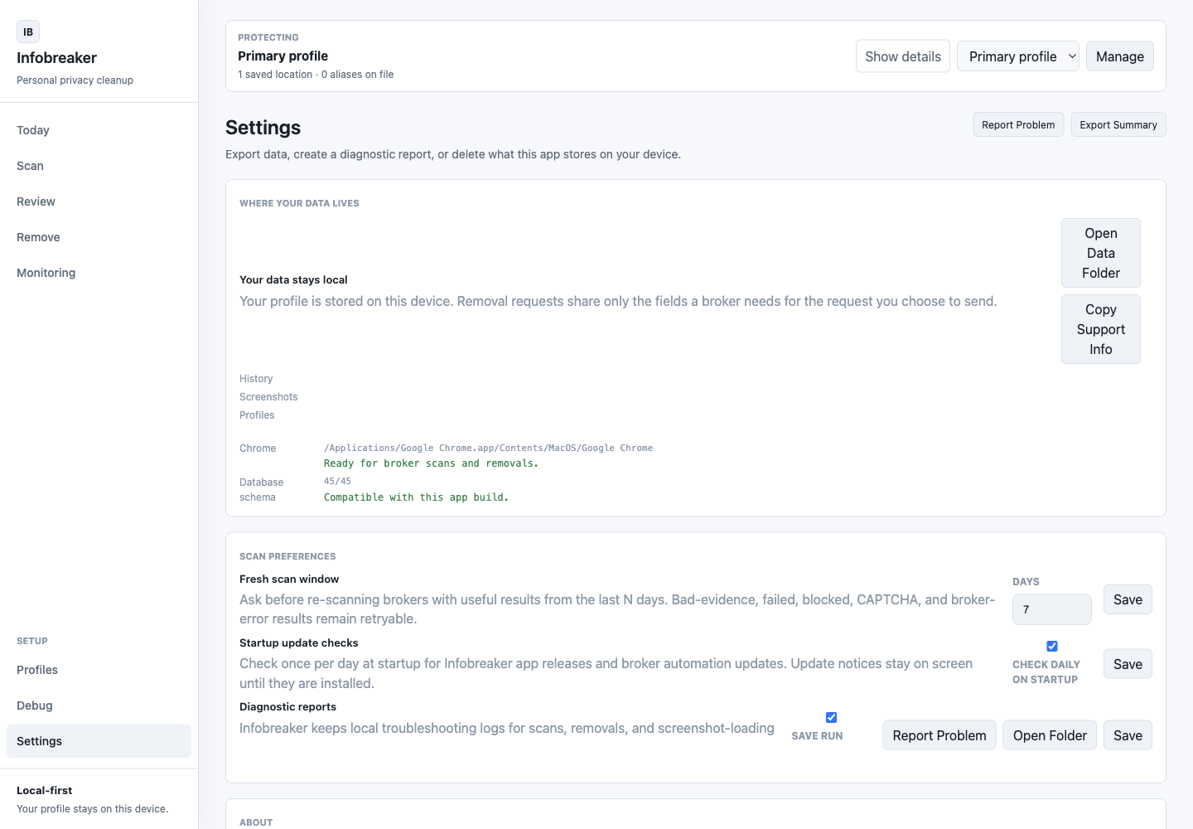Click Copy Support Info
Viewport: 1193px width, 829px height.
pyautogui.click(x=1101, y=329)
